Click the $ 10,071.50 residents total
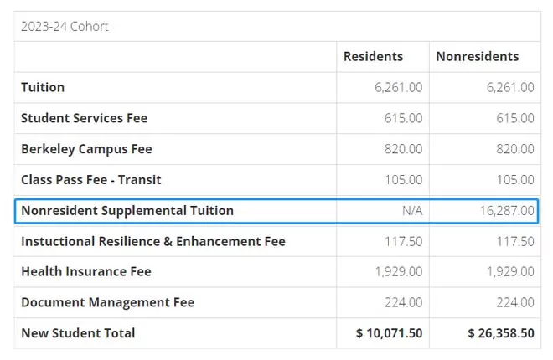Image resolution: width=553 pixels, height=360 pixels. coord(390,333)
